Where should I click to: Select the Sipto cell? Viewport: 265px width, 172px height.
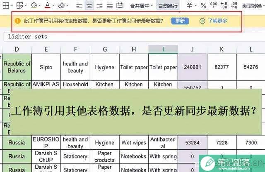pos(46,67)
